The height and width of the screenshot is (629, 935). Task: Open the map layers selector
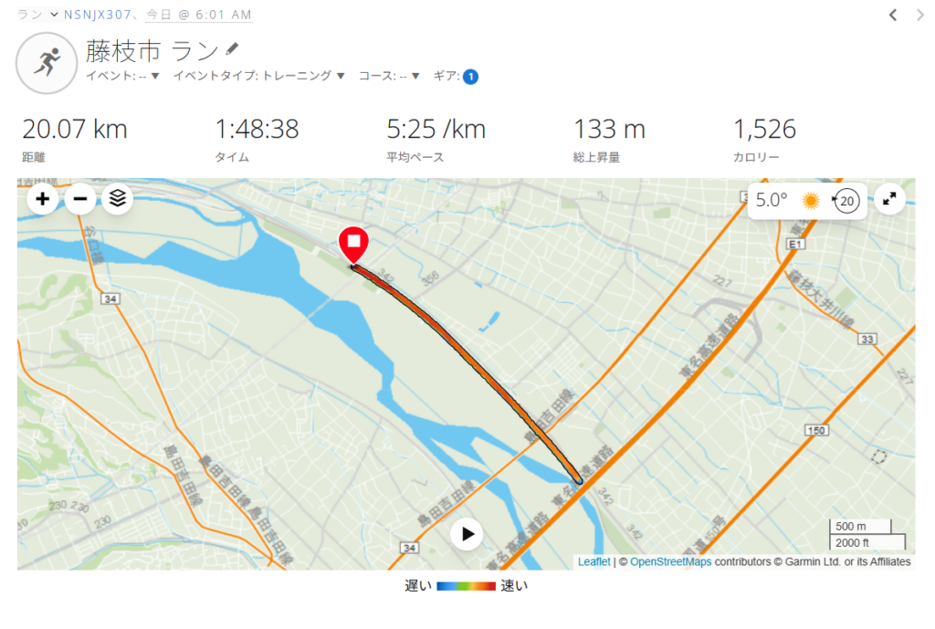[118, 198]
